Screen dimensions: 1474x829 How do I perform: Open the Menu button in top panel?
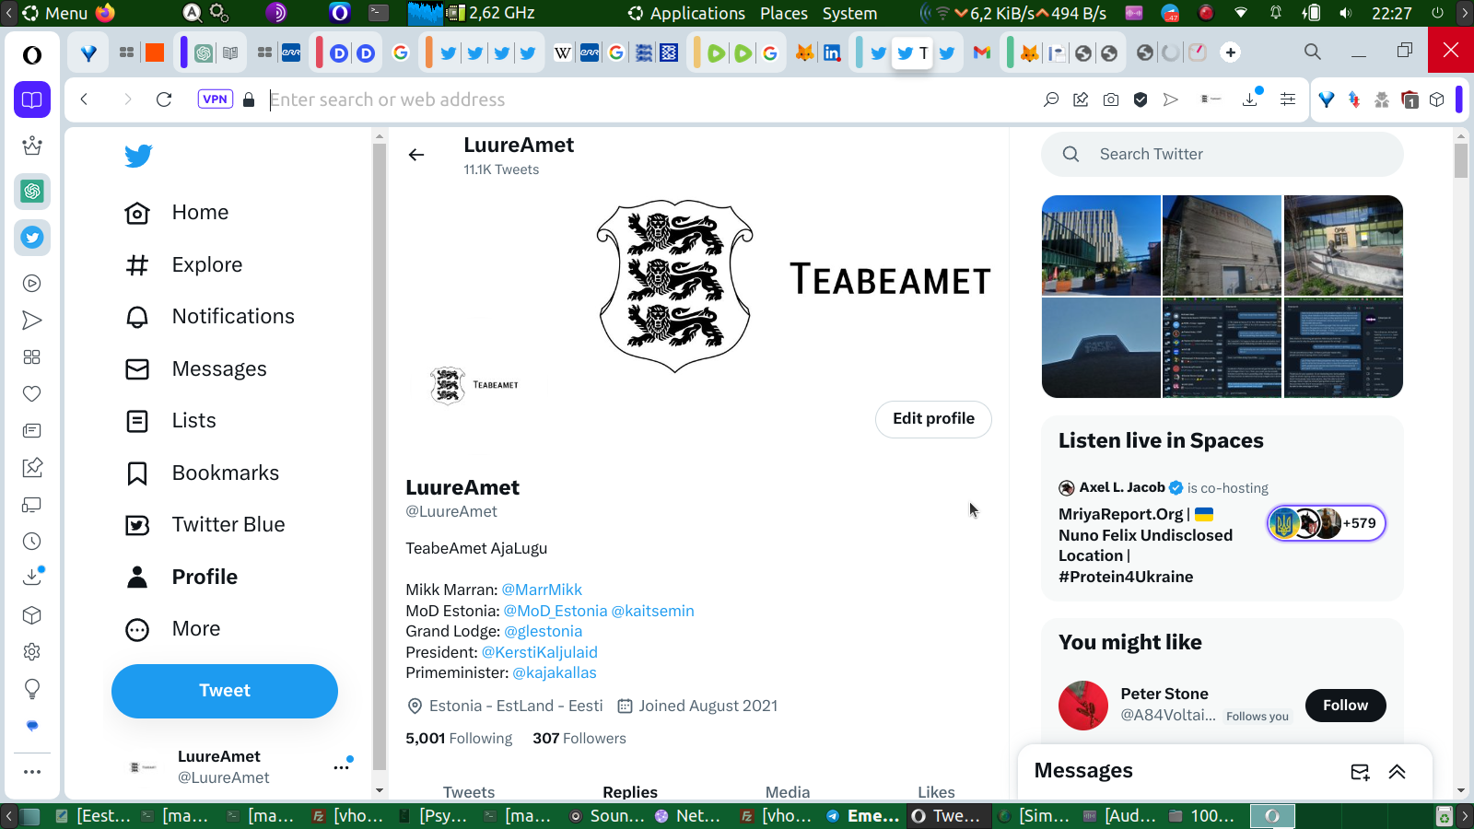[55, 13]
